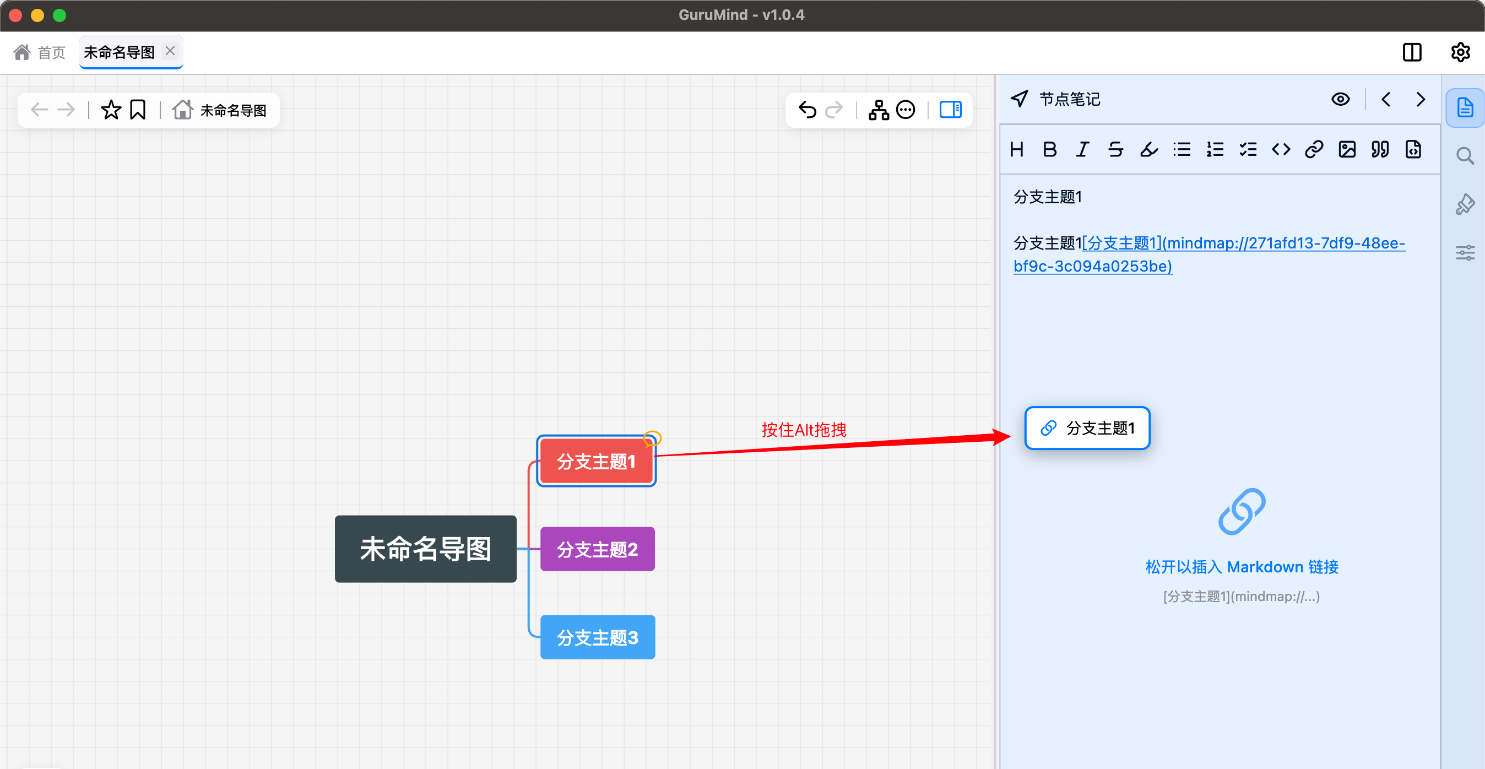Click the undo button
The width and height of the screenshot is (1485, 769).
[x=807, y=110]
